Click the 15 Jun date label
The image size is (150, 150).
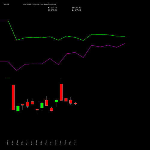pos(60,143)
